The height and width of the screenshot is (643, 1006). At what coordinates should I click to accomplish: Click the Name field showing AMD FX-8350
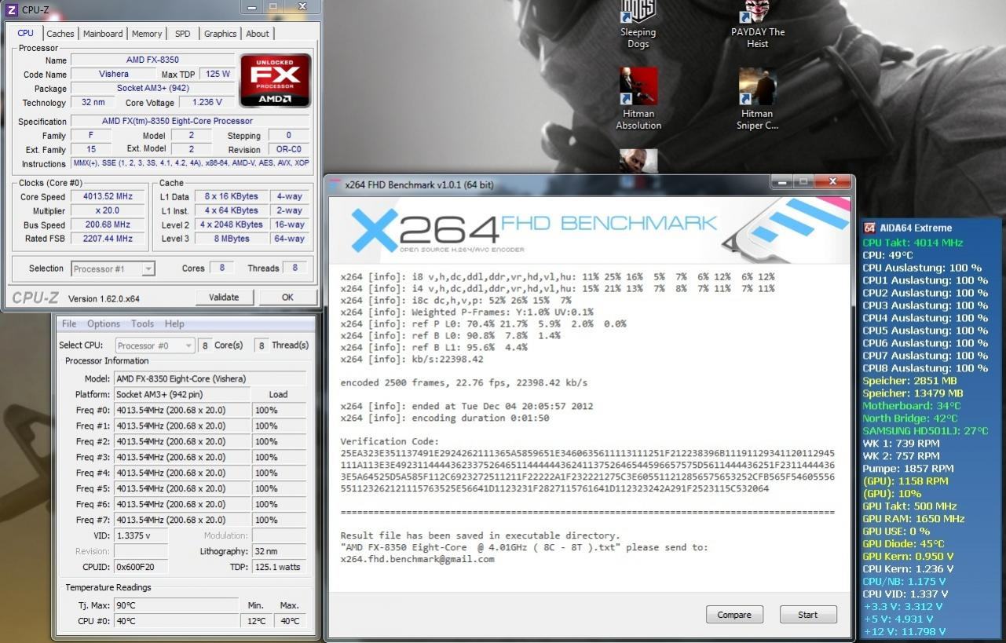[x=152, y=60]
